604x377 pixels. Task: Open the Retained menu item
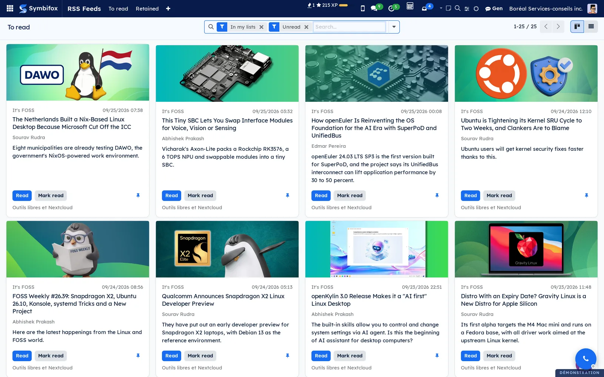coord(147,9)
